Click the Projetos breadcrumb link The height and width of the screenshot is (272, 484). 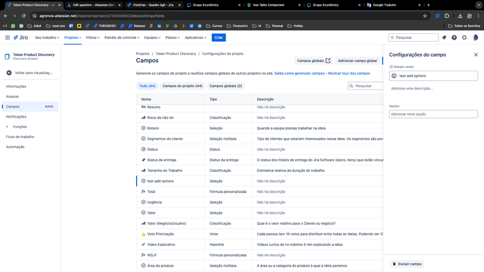(x=142, y=54)
